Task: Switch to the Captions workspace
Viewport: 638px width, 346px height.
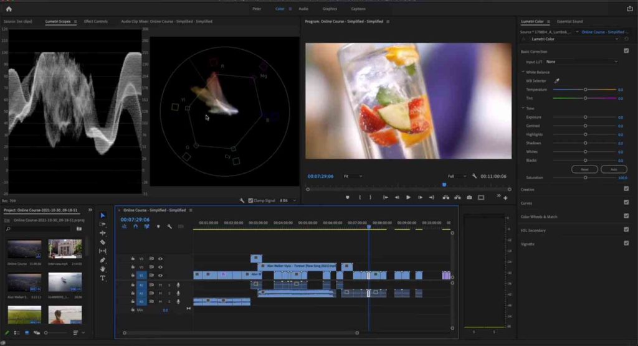Action: pos(358,9)
